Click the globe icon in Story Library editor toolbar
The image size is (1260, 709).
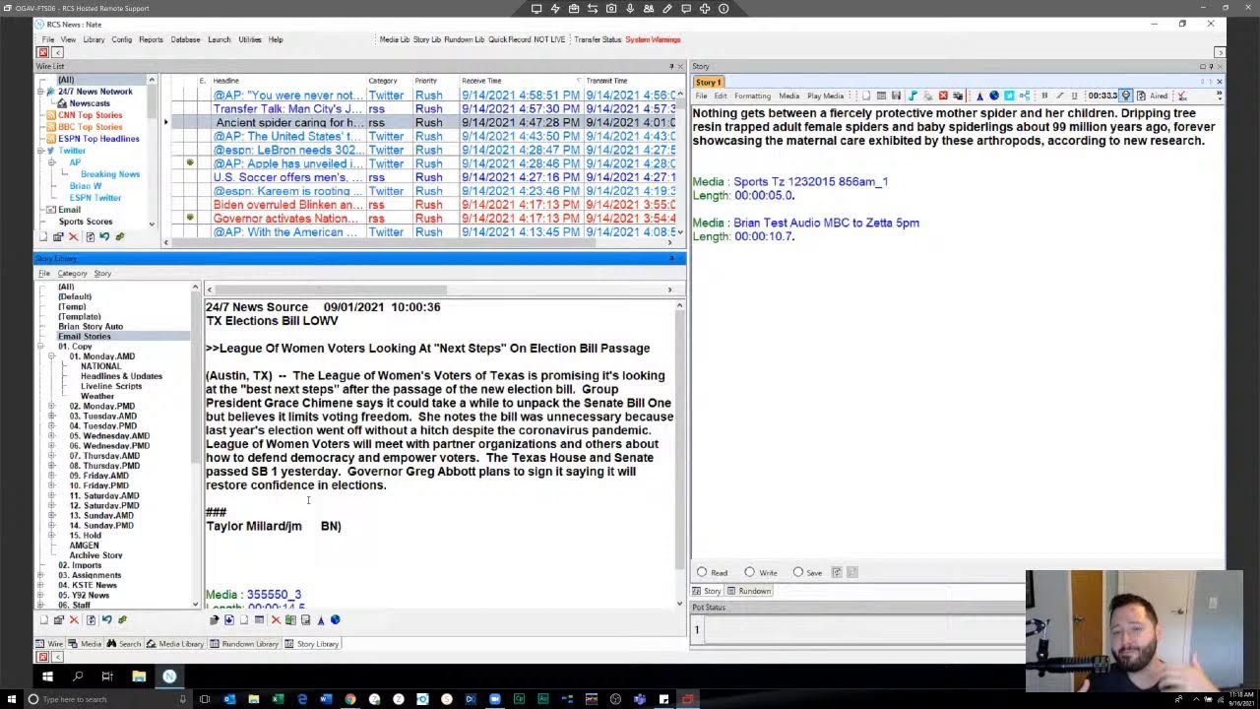click(336, 619)
